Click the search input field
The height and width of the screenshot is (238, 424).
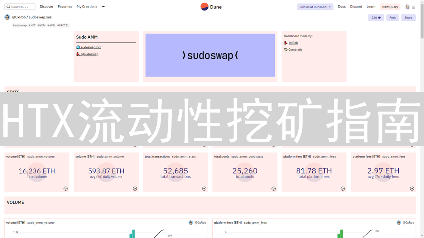(x=20, y=6)
